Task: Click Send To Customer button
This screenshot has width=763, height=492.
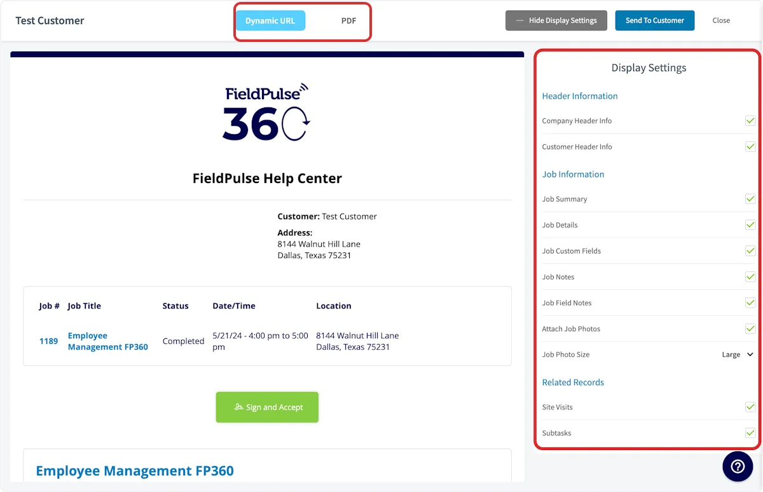Action: [655, 20]
